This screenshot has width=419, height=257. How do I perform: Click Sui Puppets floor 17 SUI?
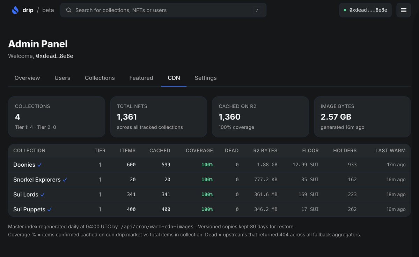(310, 209)
